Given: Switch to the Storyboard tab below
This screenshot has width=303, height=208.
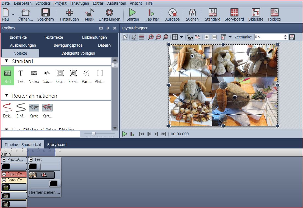Looking at the screenshot, I should [57, 144].
